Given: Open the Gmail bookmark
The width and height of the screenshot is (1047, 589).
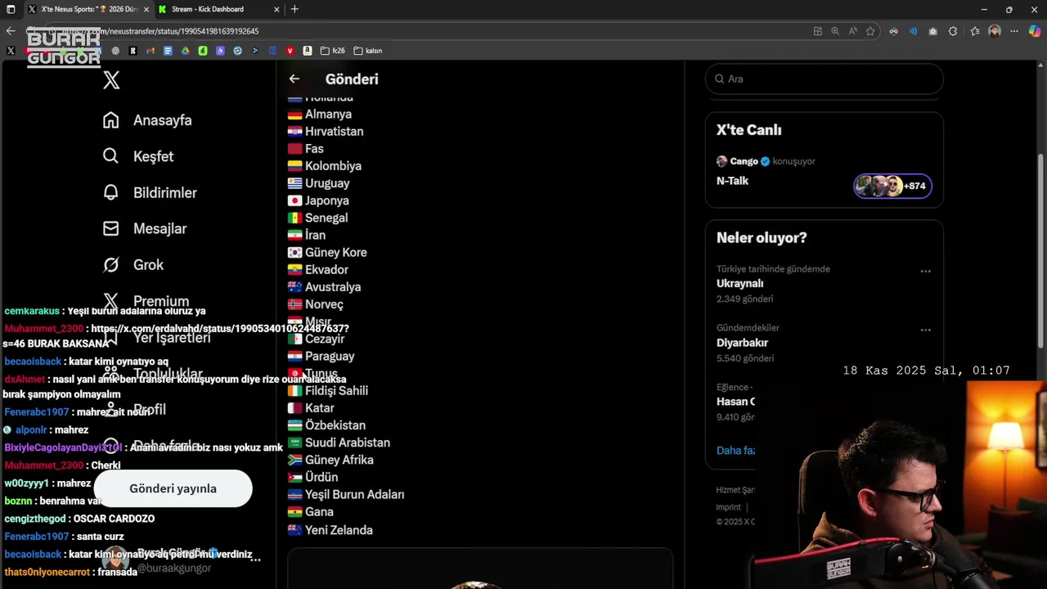Looking at the screenshot, I should coord(151,51).
